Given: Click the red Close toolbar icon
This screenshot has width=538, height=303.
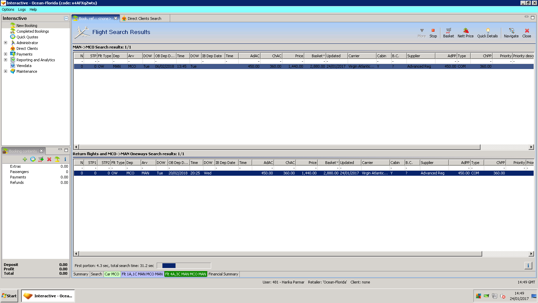Looking at the screenshot, I should tap(527, 33).
